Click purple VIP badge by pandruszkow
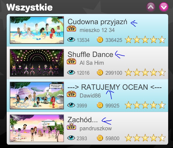This screenshot has width=173, height=148. (71, 127)
